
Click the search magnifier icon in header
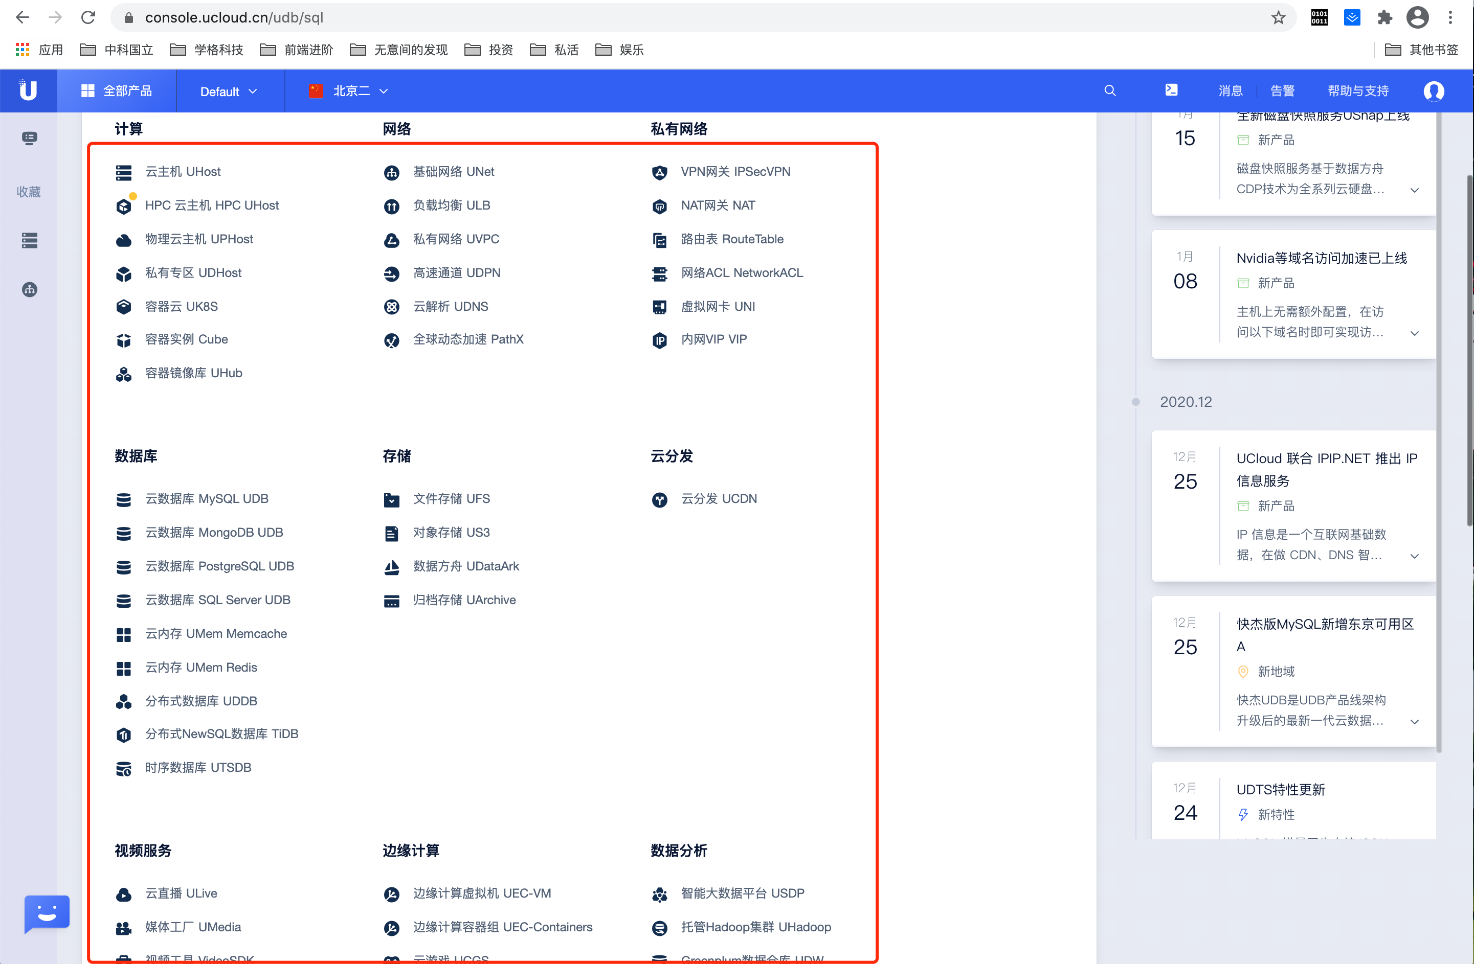pyautogui.click(x=1109, y=91)
